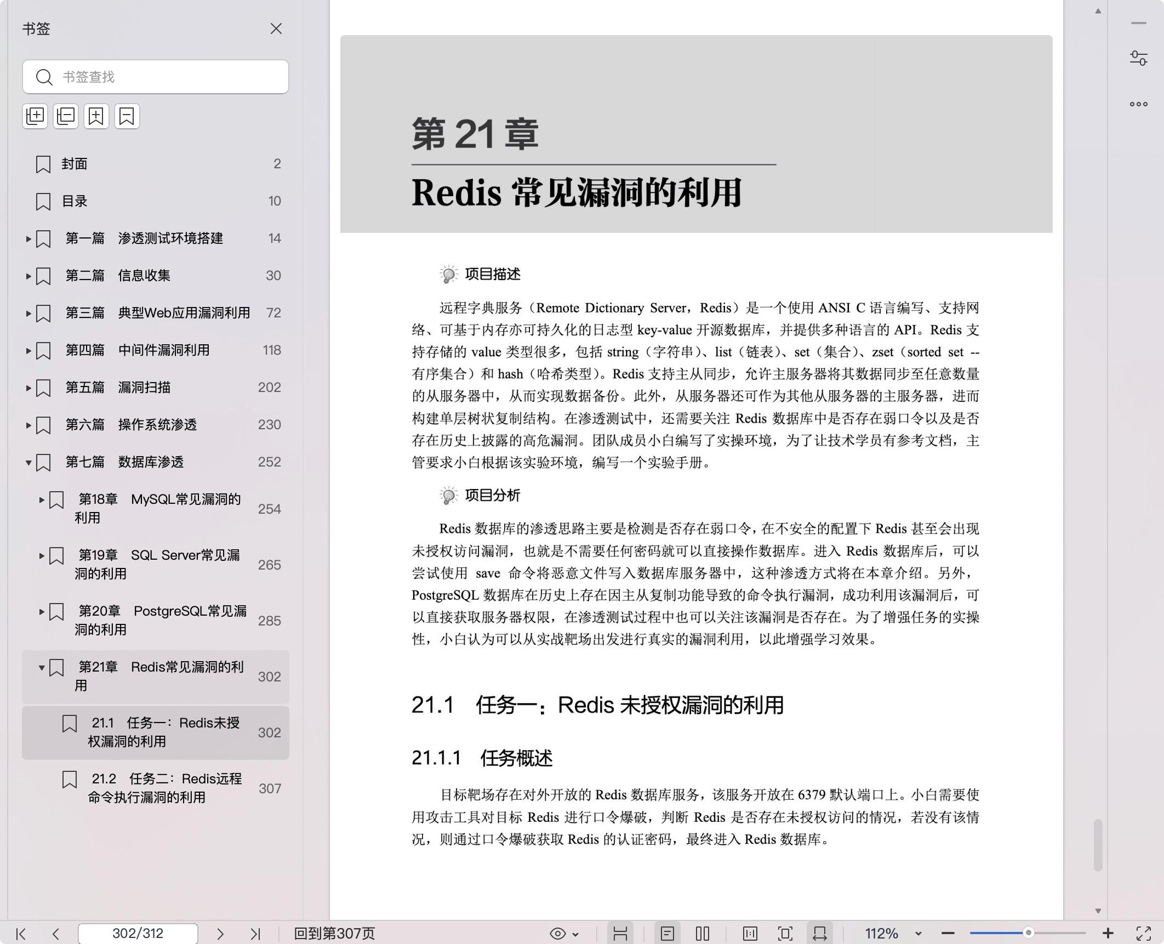Expand 第三篇 典型Web应用漏洞利用
Image resolution: width=1164 pixels, height=944 pixels.
[x=28, y=313]
